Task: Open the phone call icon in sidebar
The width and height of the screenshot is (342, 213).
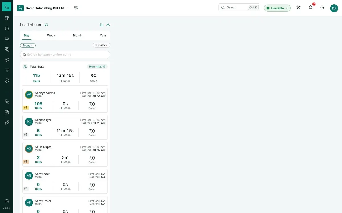Action: click(7, 49)
